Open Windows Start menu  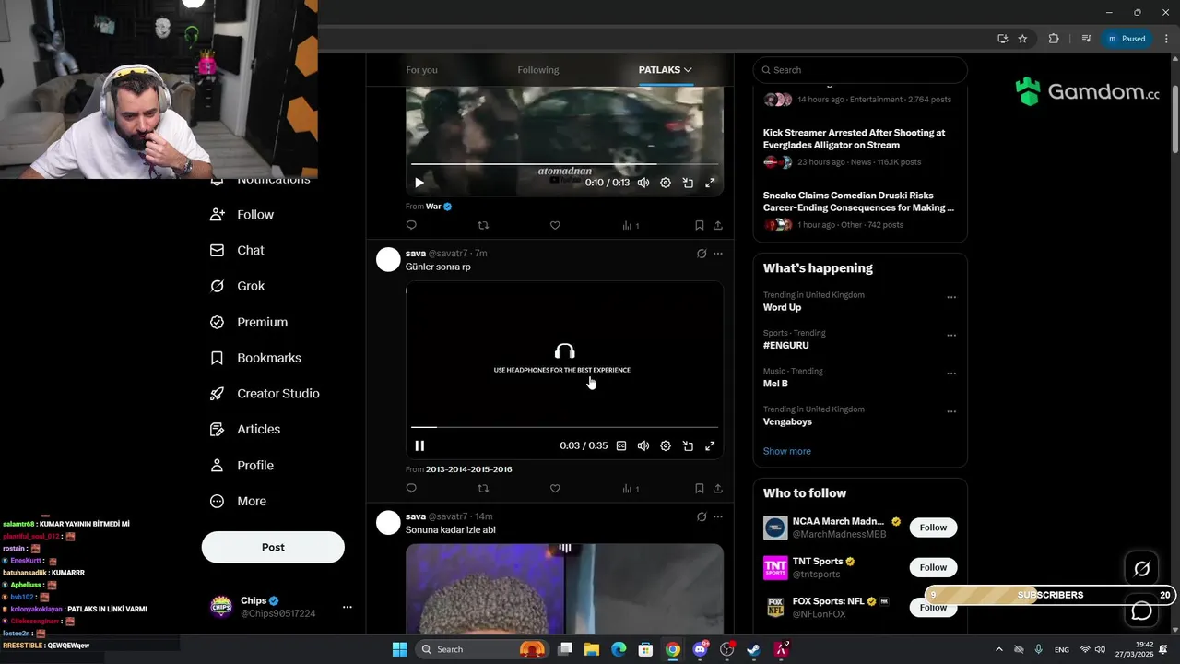(399, 649)
